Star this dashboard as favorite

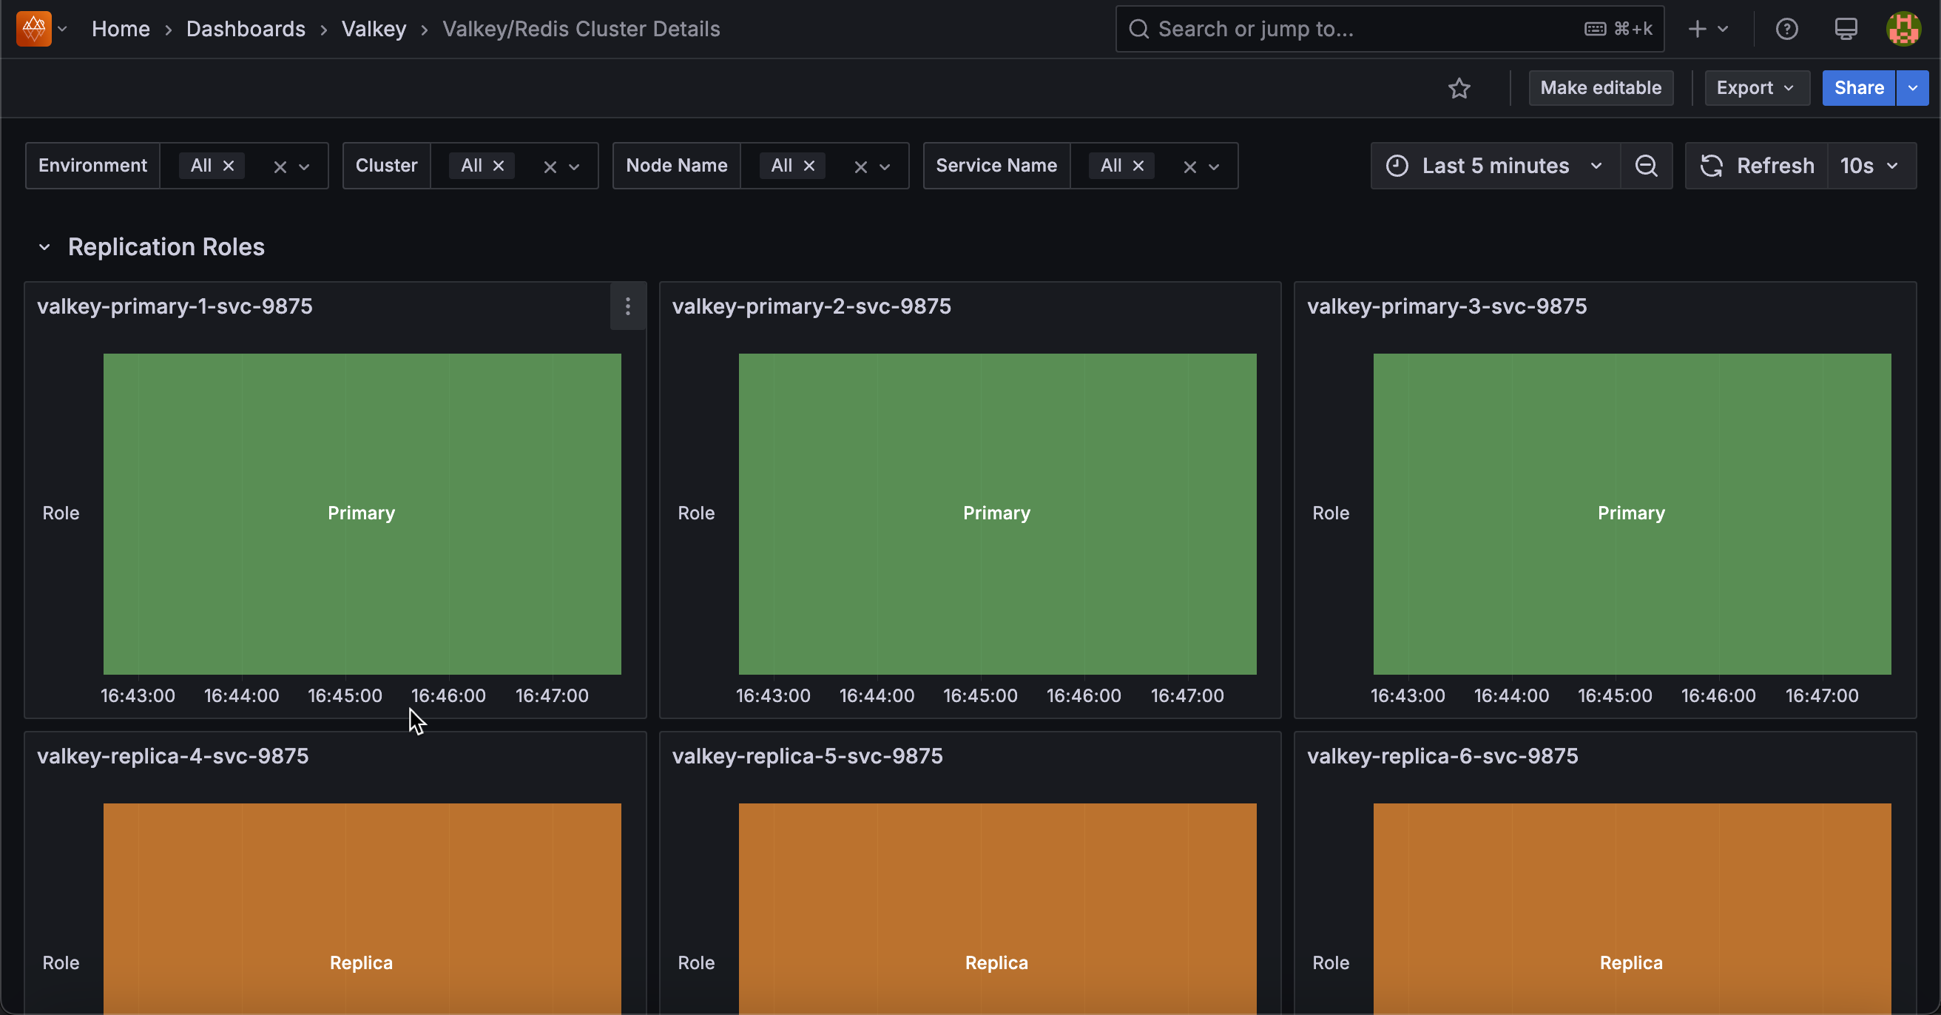click(x=1459, y=88)
